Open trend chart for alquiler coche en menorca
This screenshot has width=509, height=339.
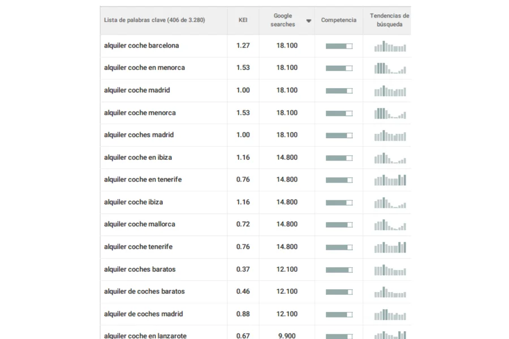pyautogui.click(x=390, y=68)
